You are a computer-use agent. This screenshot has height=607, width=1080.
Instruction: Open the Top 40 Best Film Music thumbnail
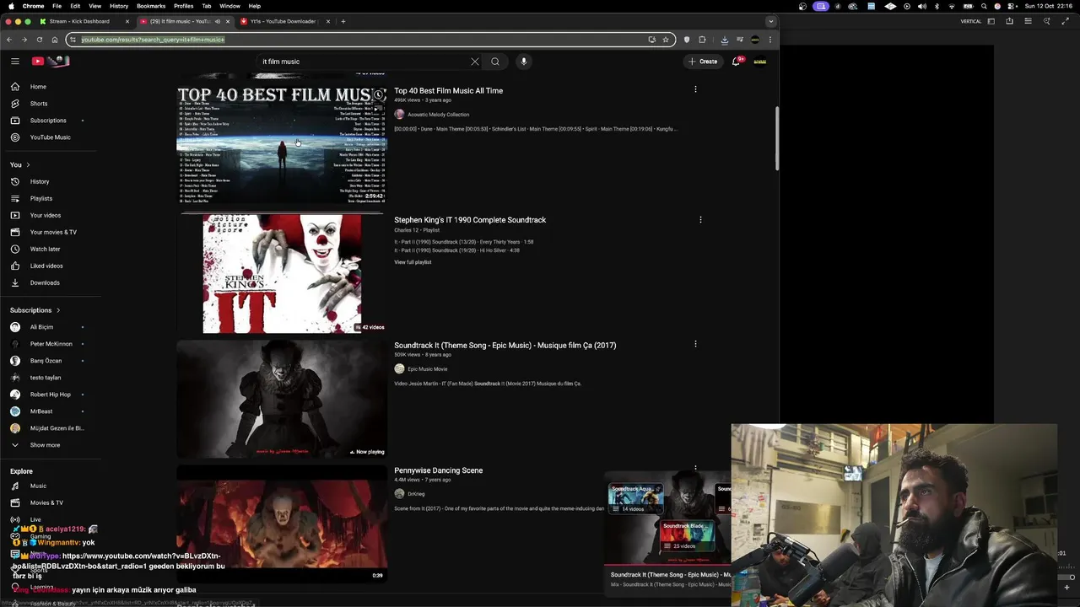pos(282,143)
